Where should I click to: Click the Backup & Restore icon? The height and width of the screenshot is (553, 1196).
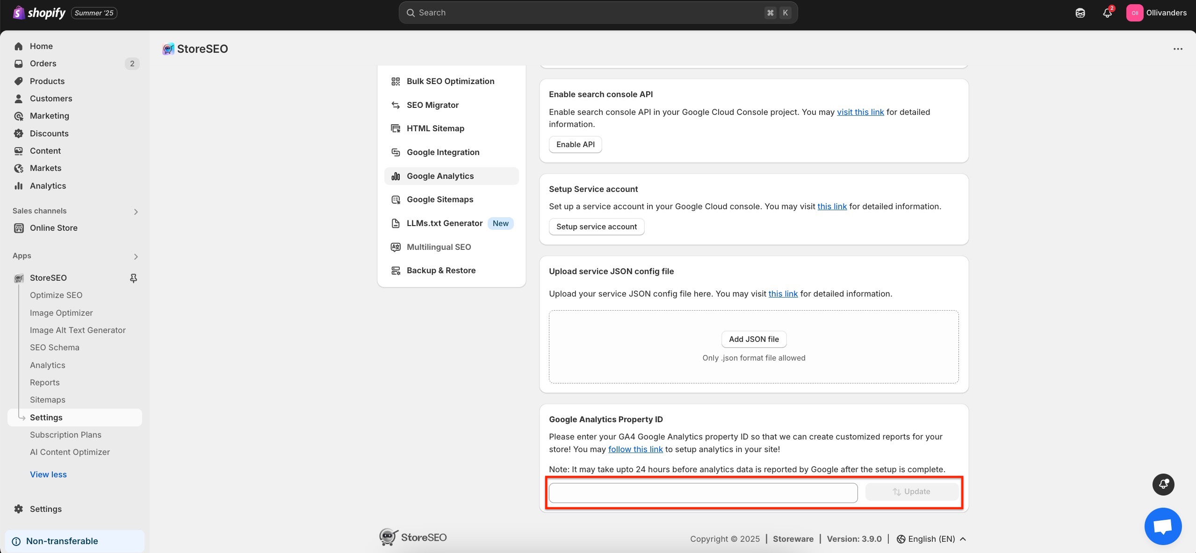[396, 270]
